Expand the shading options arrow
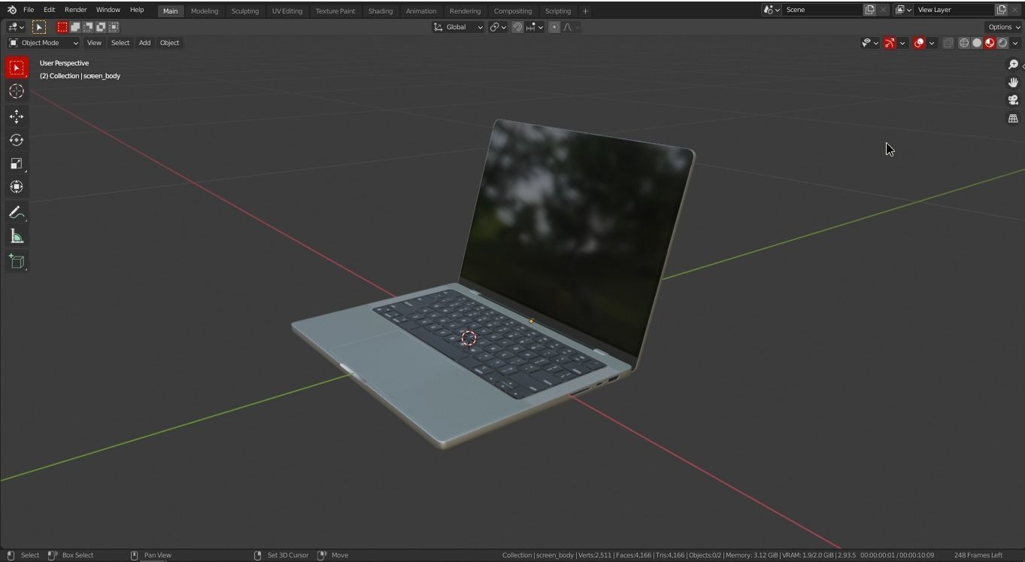This screenshot has height=562, width=1025. pos(1015,43)
